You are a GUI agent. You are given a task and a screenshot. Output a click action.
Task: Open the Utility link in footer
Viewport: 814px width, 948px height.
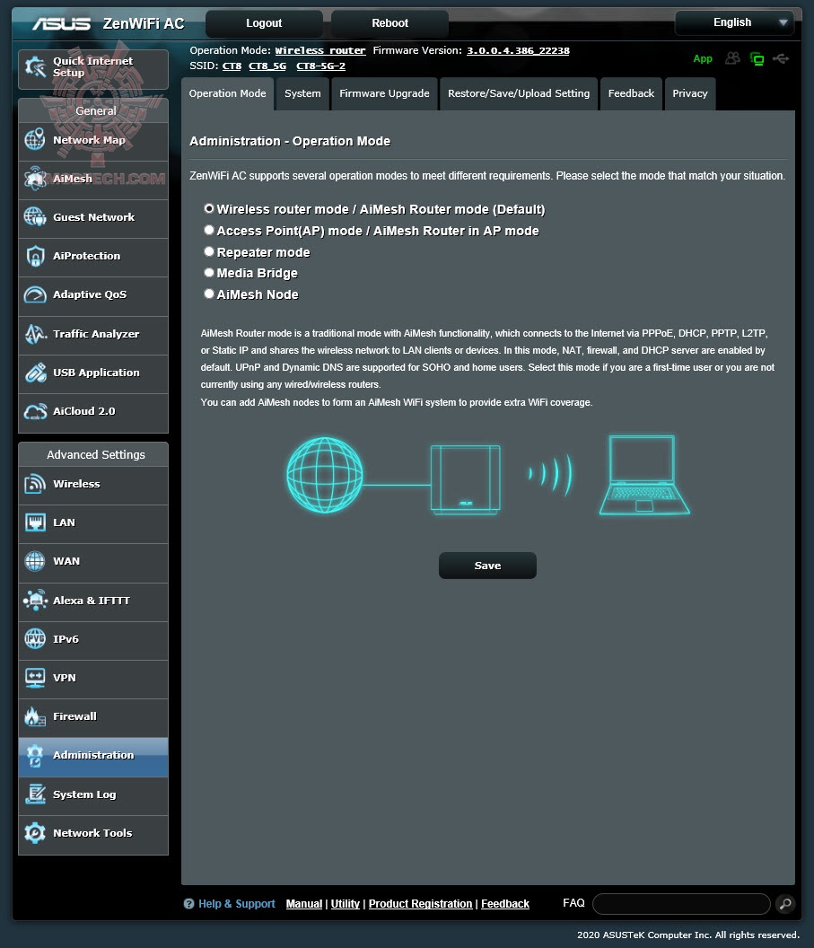point(345,904)
